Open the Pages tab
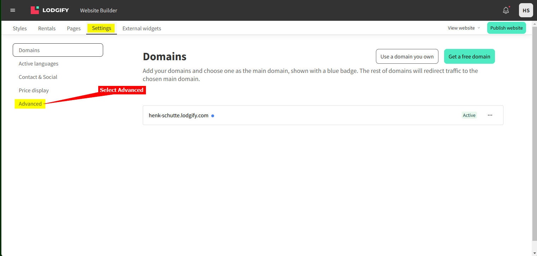537x256 pixels. (74, 29)
